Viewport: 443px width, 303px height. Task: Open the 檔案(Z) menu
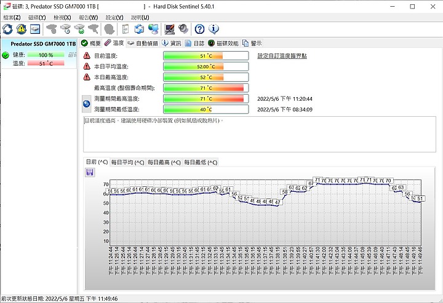pyautogui.click(x=12, y=17)
